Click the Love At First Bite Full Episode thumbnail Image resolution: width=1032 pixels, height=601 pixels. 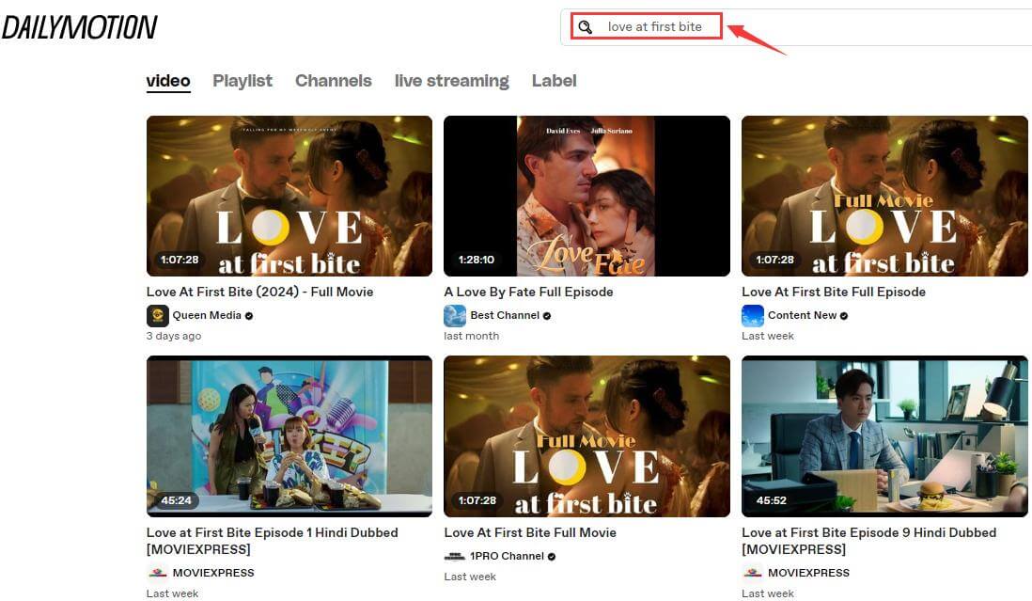tap(883, 196)
